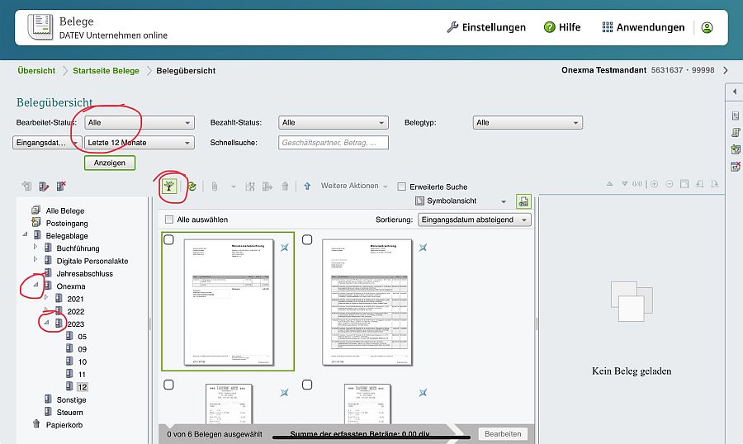The height and width of the screenshot is (444, 743).
Task: Select the first receipt thumbnail
Action: point(229,302)
